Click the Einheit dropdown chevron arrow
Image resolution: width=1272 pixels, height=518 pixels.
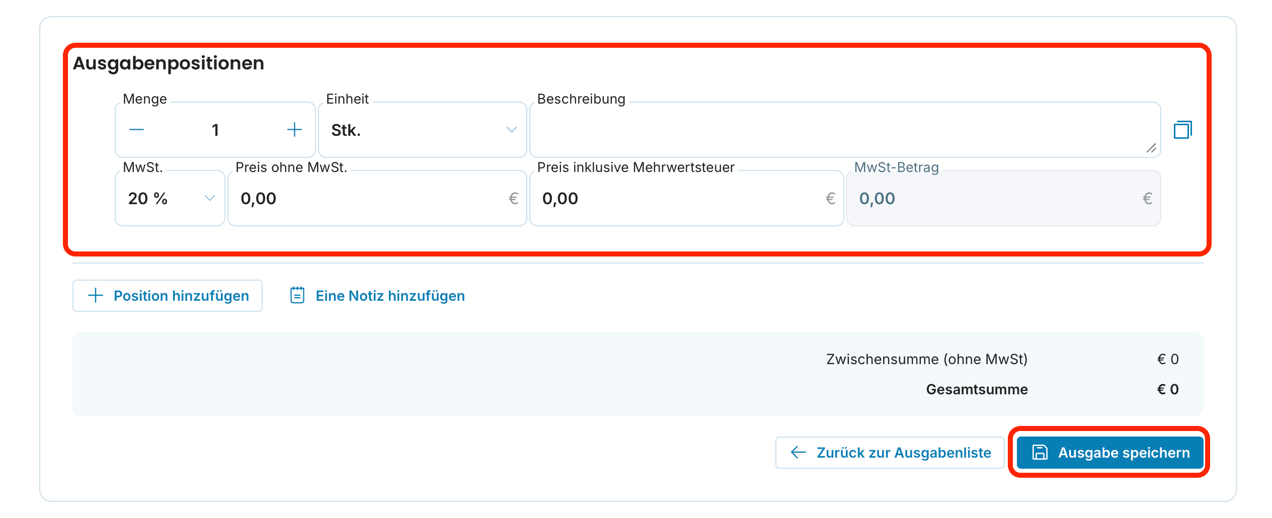click(511, 130)
